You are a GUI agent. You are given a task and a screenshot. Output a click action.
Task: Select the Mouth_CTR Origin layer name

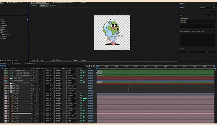click(18, 80)
